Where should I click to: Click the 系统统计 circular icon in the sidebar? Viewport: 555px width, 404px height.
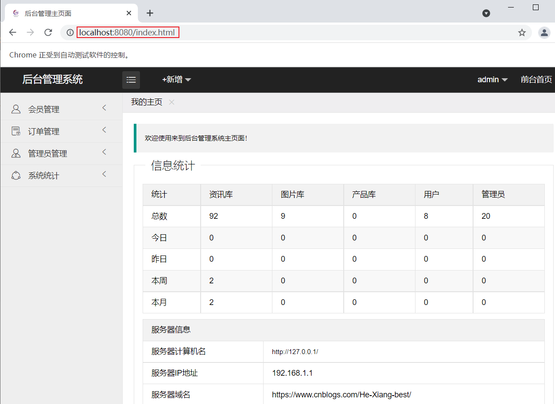[x=16, y=175]
